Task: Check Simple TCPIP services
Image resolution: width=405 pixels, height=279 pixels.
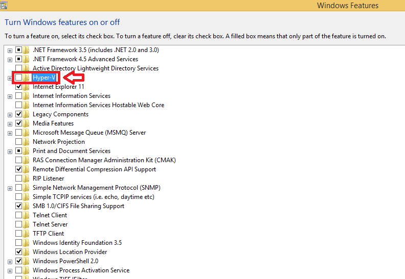Action: (18, 196)
